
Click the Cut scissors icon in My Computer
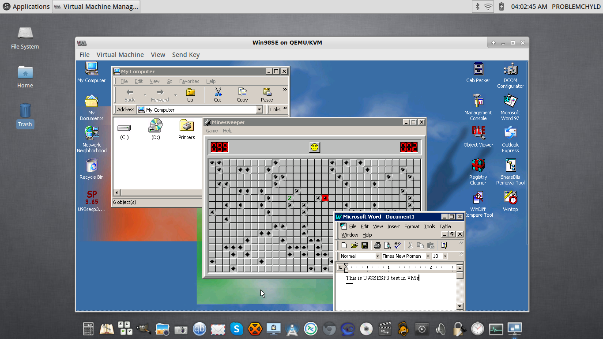(218, 94)
